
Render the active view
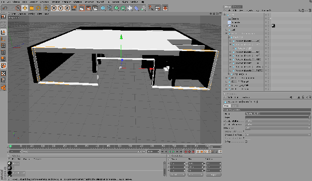click(82, 8)
